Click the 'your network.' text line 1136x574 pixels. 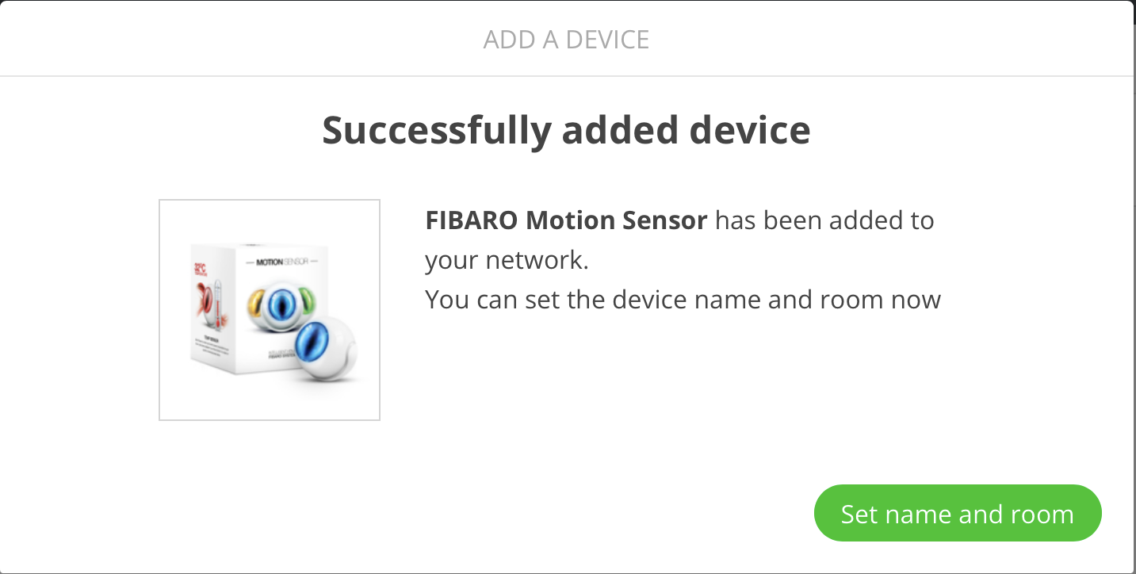(507, 260)
